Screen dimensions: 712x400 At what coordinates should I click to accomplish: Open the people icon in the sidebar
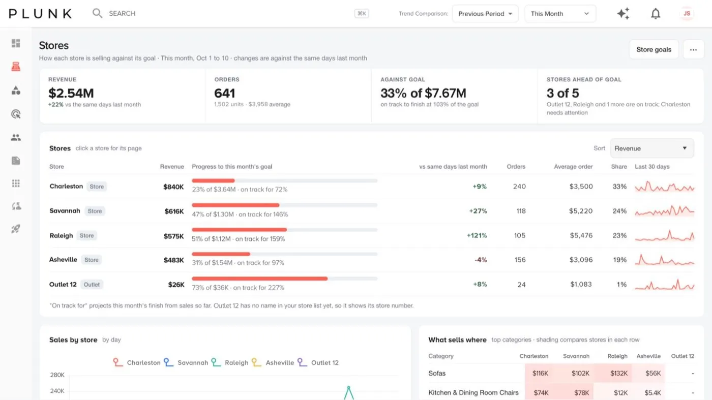pyautogui.click(x=16, y=137)
